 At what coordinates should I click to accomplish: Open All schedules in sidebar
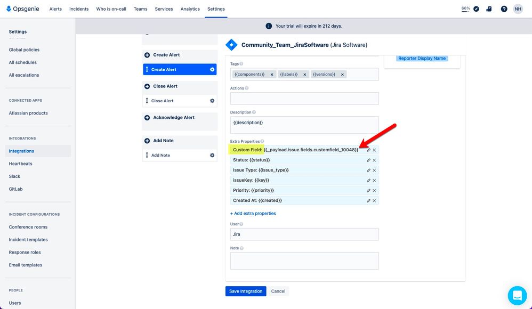pos(23,62)
